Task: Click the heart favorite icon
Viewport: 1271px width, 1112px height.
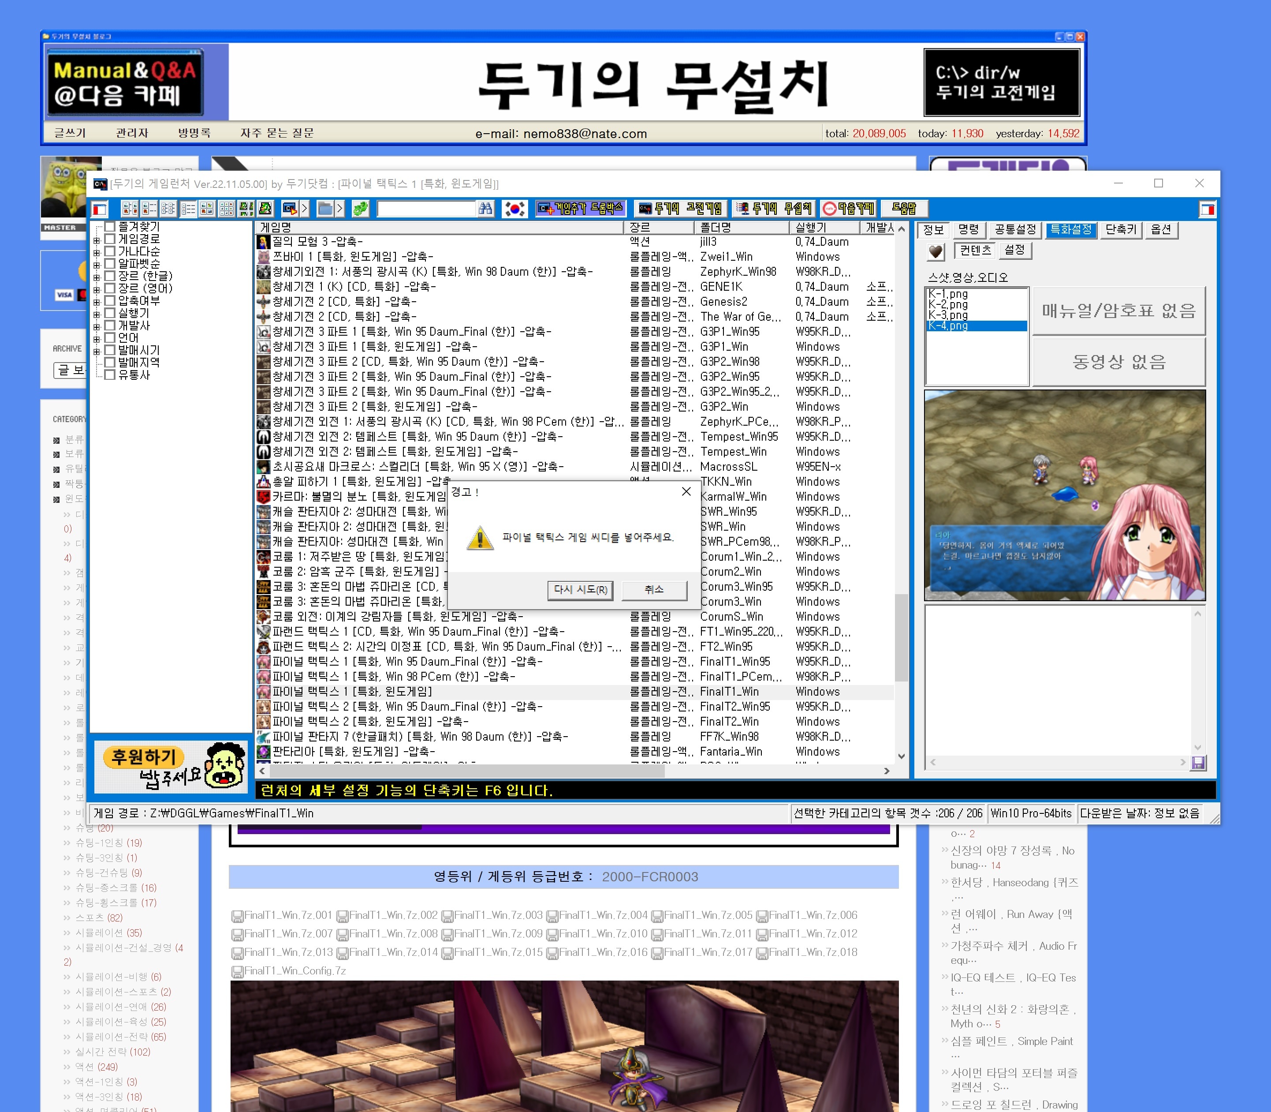Action: (936, 251)
